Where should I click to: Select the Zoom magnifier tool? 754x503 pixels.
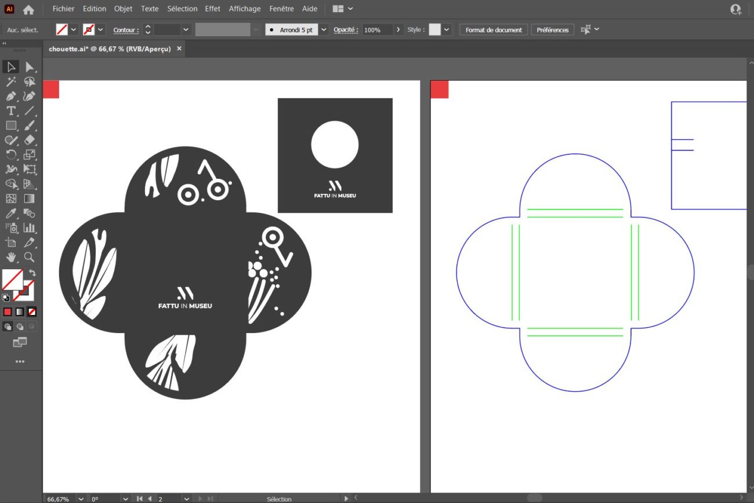point(30,257)
